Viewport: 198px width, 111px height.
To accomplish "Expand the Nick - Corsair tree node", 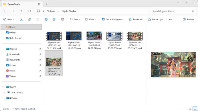I will pyautogui.click(x=3, y=38).
